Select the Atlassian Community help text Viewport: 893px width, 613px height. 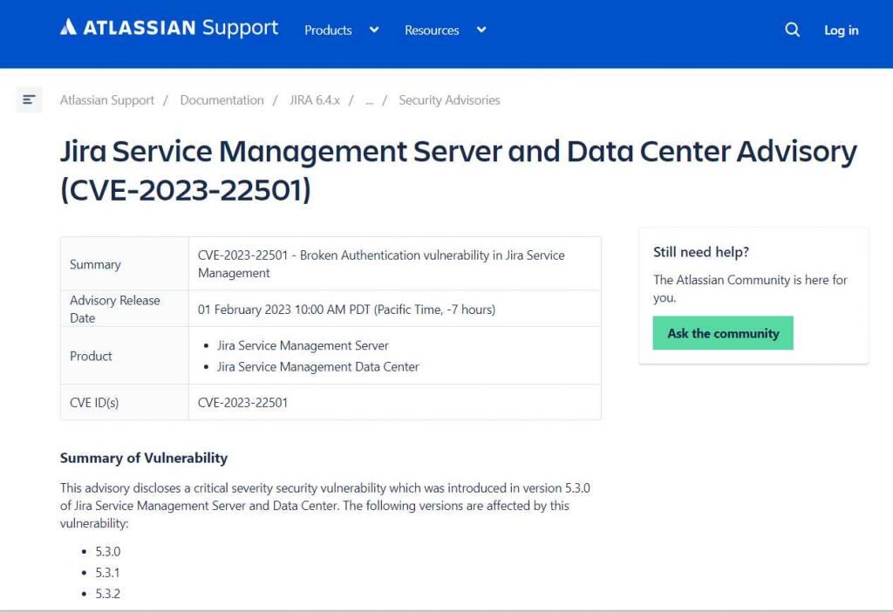click(750, 289)
